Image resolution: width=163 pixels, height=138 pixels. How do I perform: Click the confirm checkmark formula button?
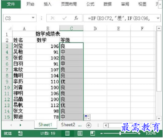[64, 18]
